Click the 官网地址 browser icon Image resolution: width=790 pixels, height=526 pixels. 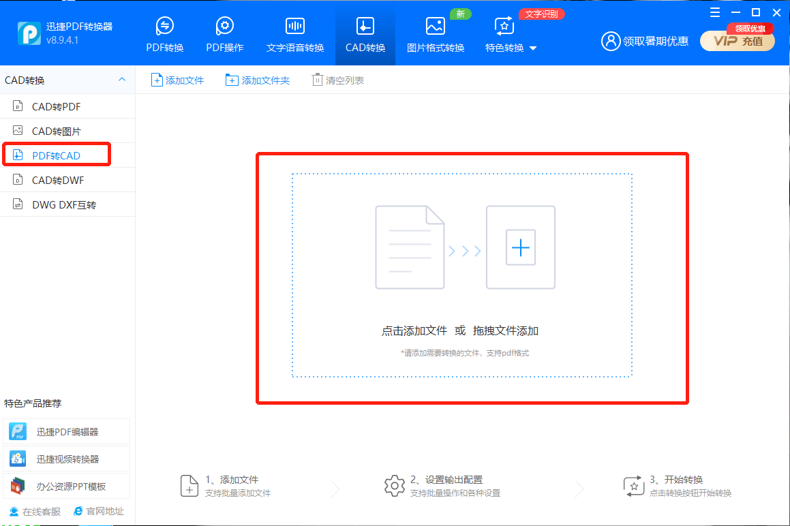[78, 512]
